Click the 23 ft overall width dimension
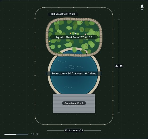This screenshot has height=139, width=148. click(74, 131)
